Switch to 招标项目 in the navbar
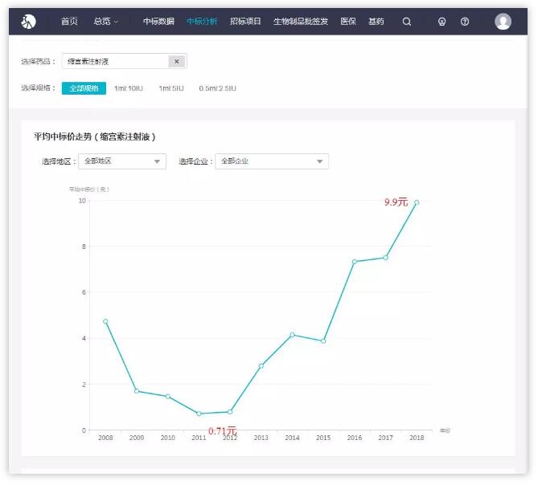 click(245, 22)
